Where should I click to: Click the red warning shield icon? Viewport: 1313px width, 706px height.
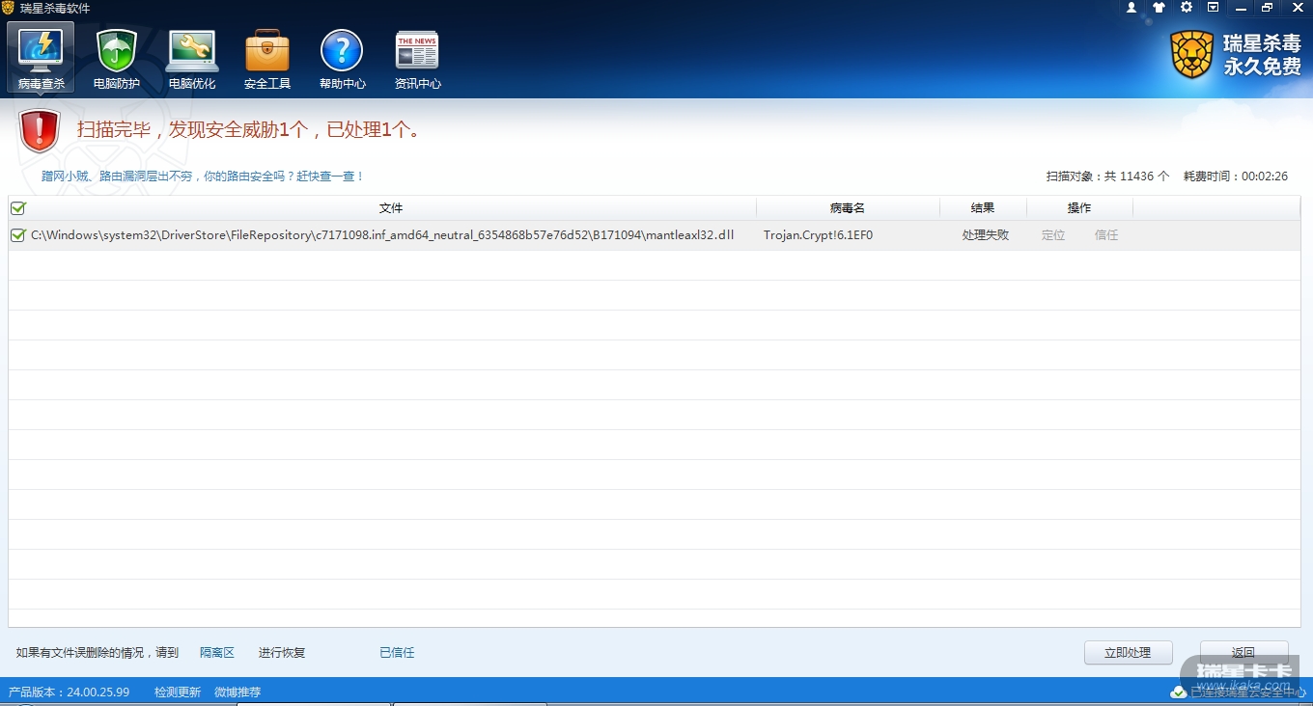coord(40,130)
